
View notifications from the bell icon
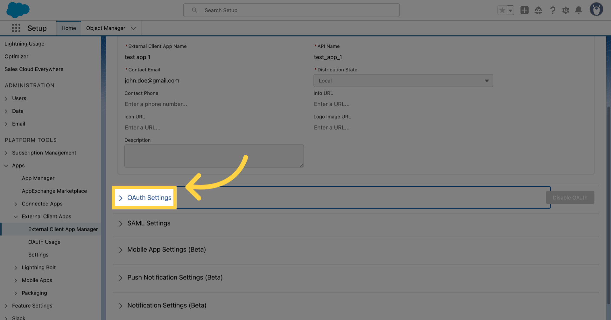tap(579, 10)
